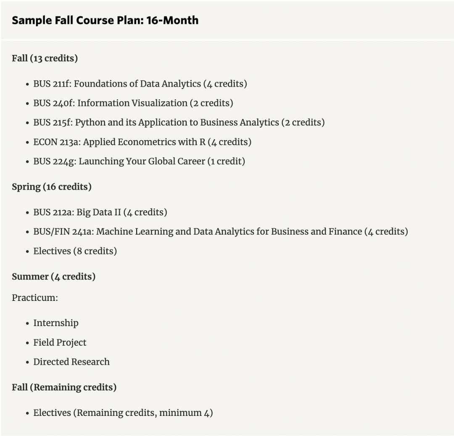Choose the Directed Research list item

[71, 362]
